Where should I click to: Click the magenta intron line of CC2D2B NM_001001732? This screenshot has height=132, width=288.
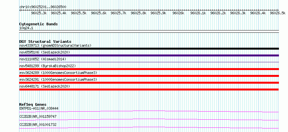149,127
